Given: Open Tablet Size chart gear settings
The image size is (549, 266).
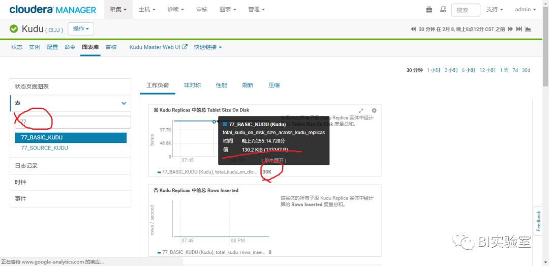Looking at the screenshot, I should [x=374, y=110].
